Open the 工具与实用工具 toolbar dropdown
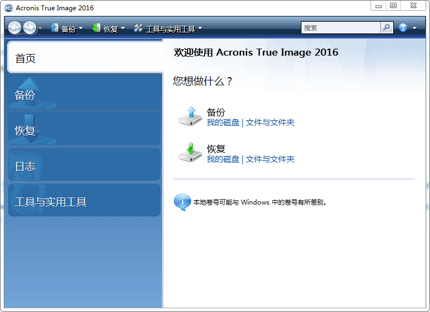The width and height of the screenshot is (430, 312). point(168,29)
